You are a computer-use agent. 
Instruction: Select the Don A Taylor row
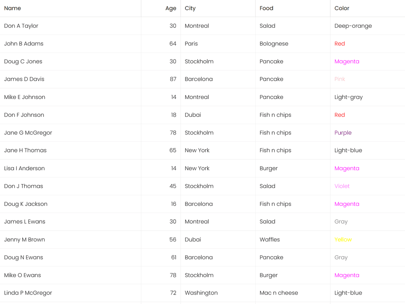21,26
